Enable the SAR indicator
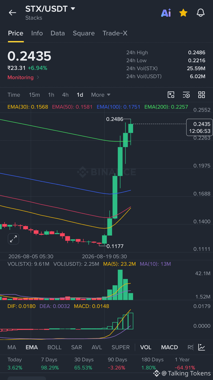This screenshot has width=213, height=380. pyautogui.click(x=76, y=347)
